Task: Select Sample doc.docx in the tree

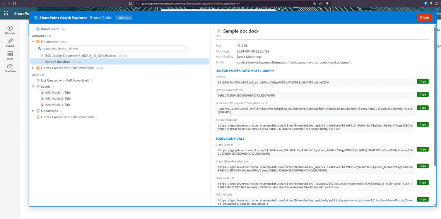Action: point(120,62)
